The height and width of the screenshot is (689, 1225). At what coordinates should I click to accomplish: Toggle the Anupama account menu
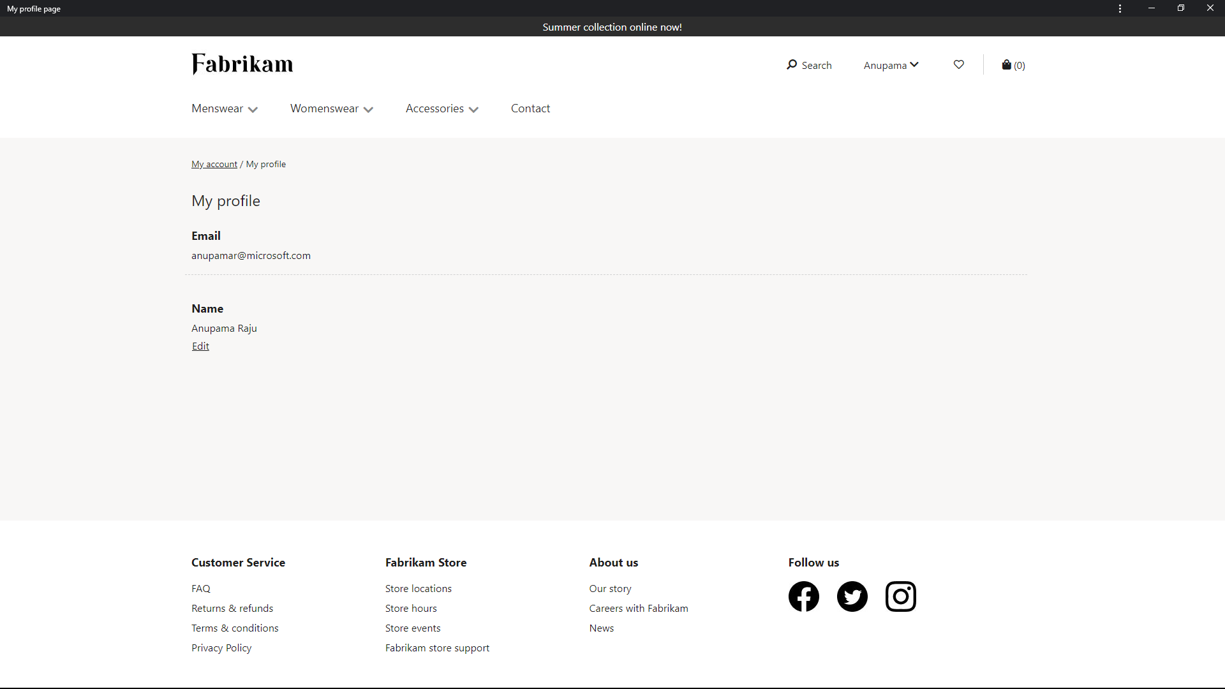tap(890, 64)
